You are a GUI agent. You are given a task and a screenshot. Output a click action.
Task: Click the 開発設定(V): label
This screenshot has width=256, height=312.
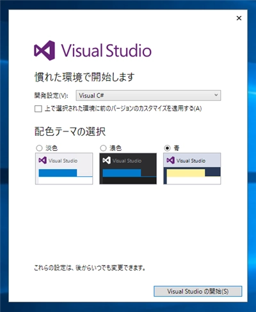pos(51,96)
